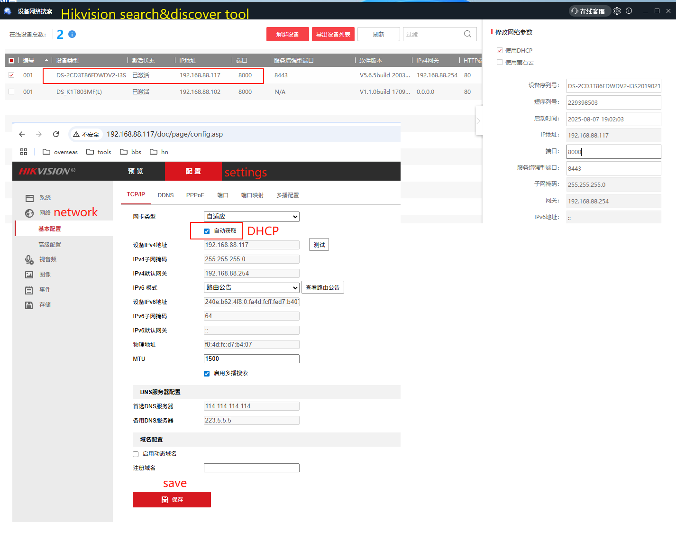Image resolution: width=676 pixels, height=533 pixels.
Task: Open the browser apps grid icon
Action: coord(24,152)
